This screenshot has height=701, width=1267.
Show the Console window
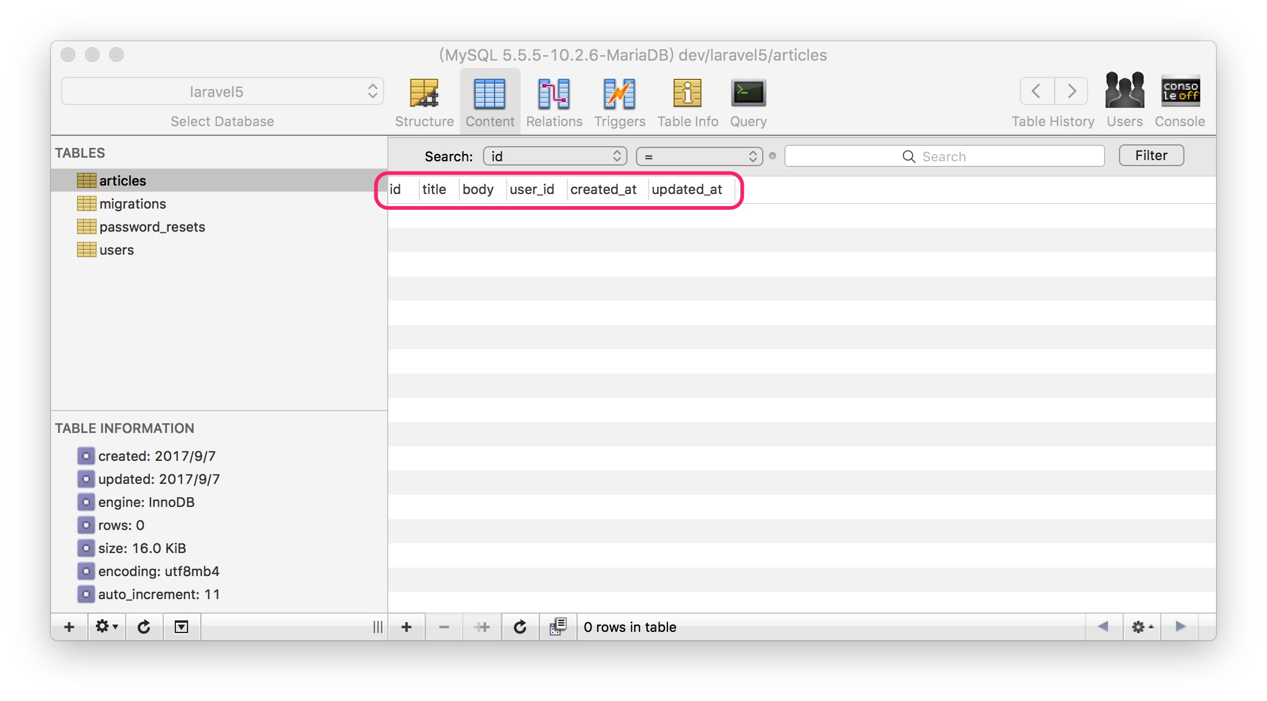pyautogui.click(x=1180, y=100)
